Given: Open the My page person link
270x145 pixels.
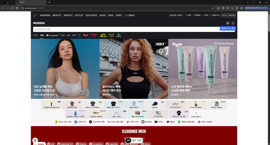Looking at the screenshot, I should point(205,15).
